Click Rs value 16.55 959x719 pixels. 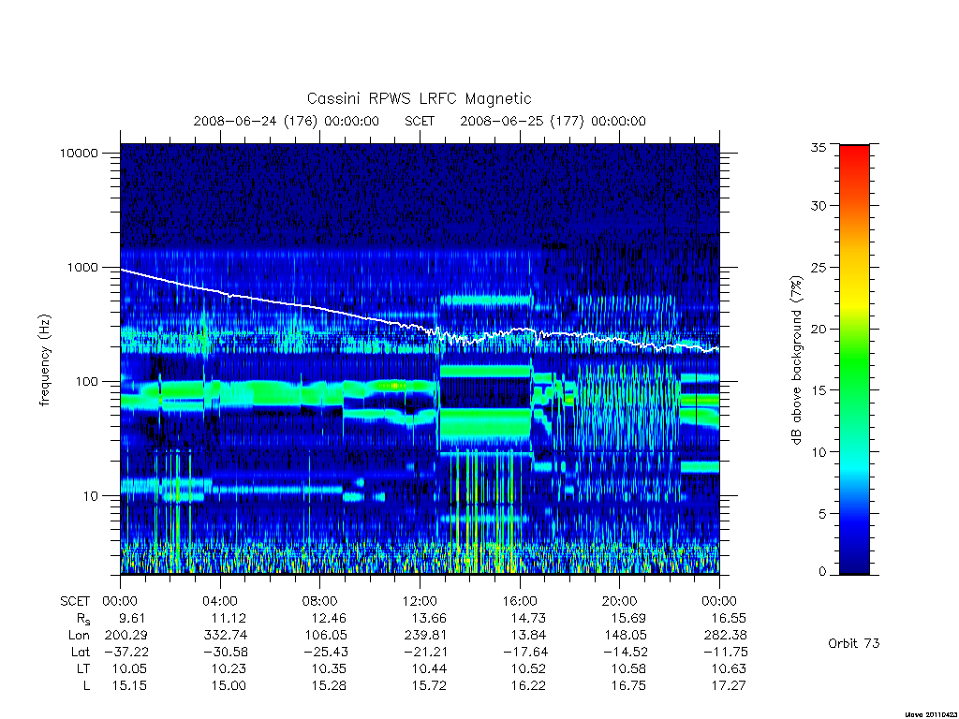pyautogui.click(x=729, y=618)
